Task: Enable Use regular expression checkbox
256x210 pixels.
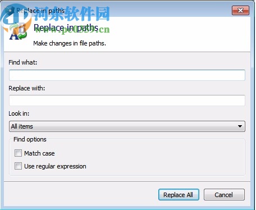Action: pyautogui.click(x=18, y=166)
